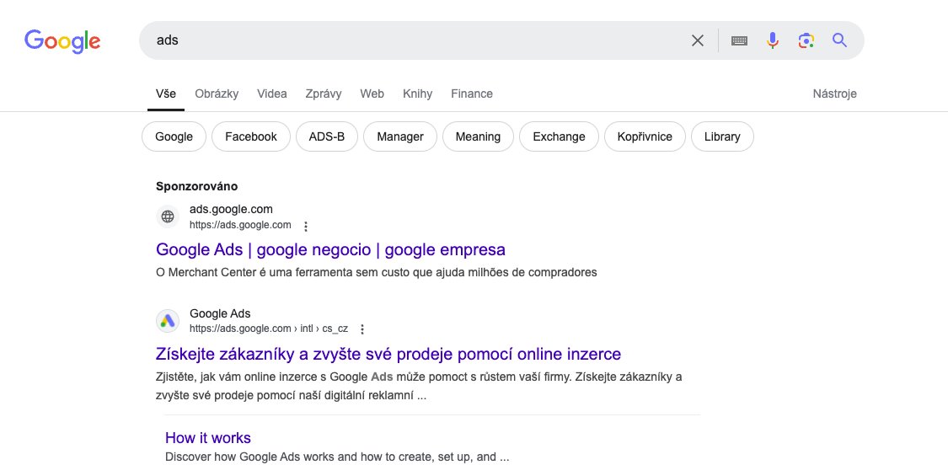This screenshot has height=465, width=948.
Task: Open the Zprávy tab
Action: pyautogui.click(x=324, y=94)
